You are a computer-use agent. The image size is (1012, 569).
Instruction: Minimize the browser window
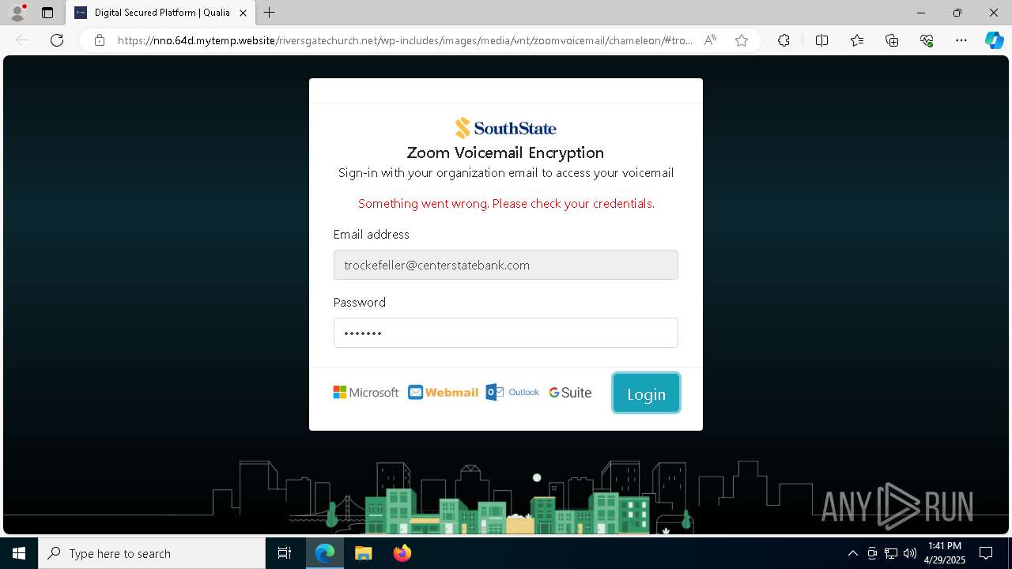click(x=921, y=13)
